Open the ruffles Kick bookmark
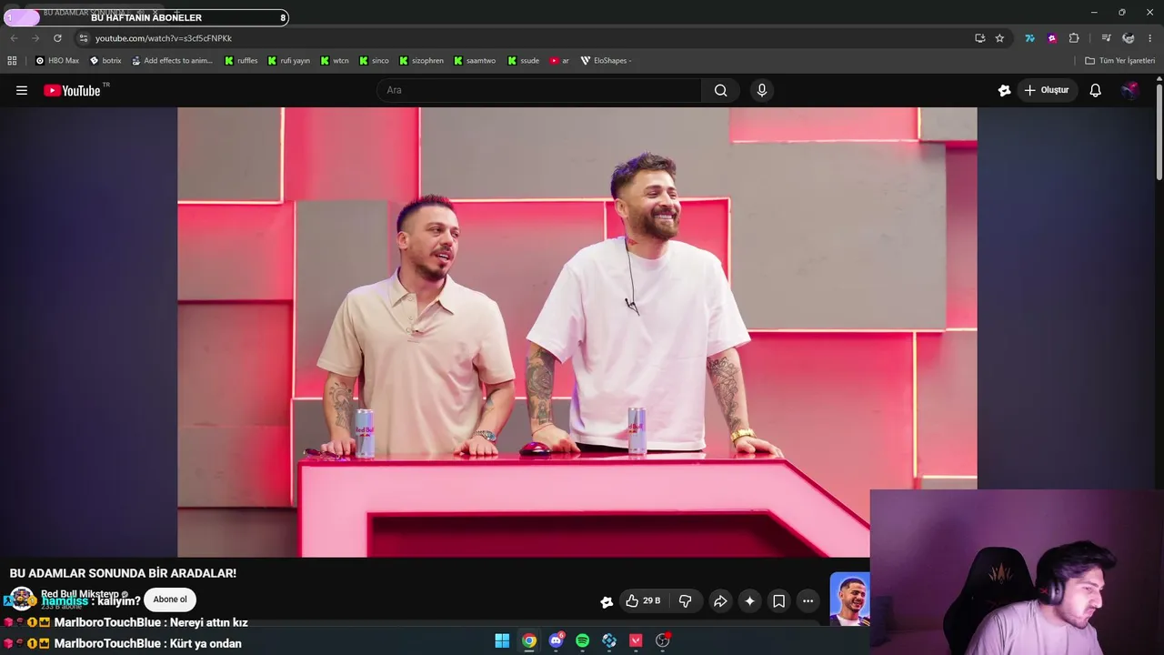 point(241,61)
